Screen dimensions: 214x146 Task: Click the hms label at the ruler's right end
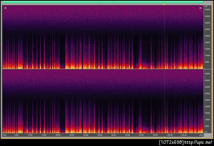pyautogui.click(x=201, y=135)
